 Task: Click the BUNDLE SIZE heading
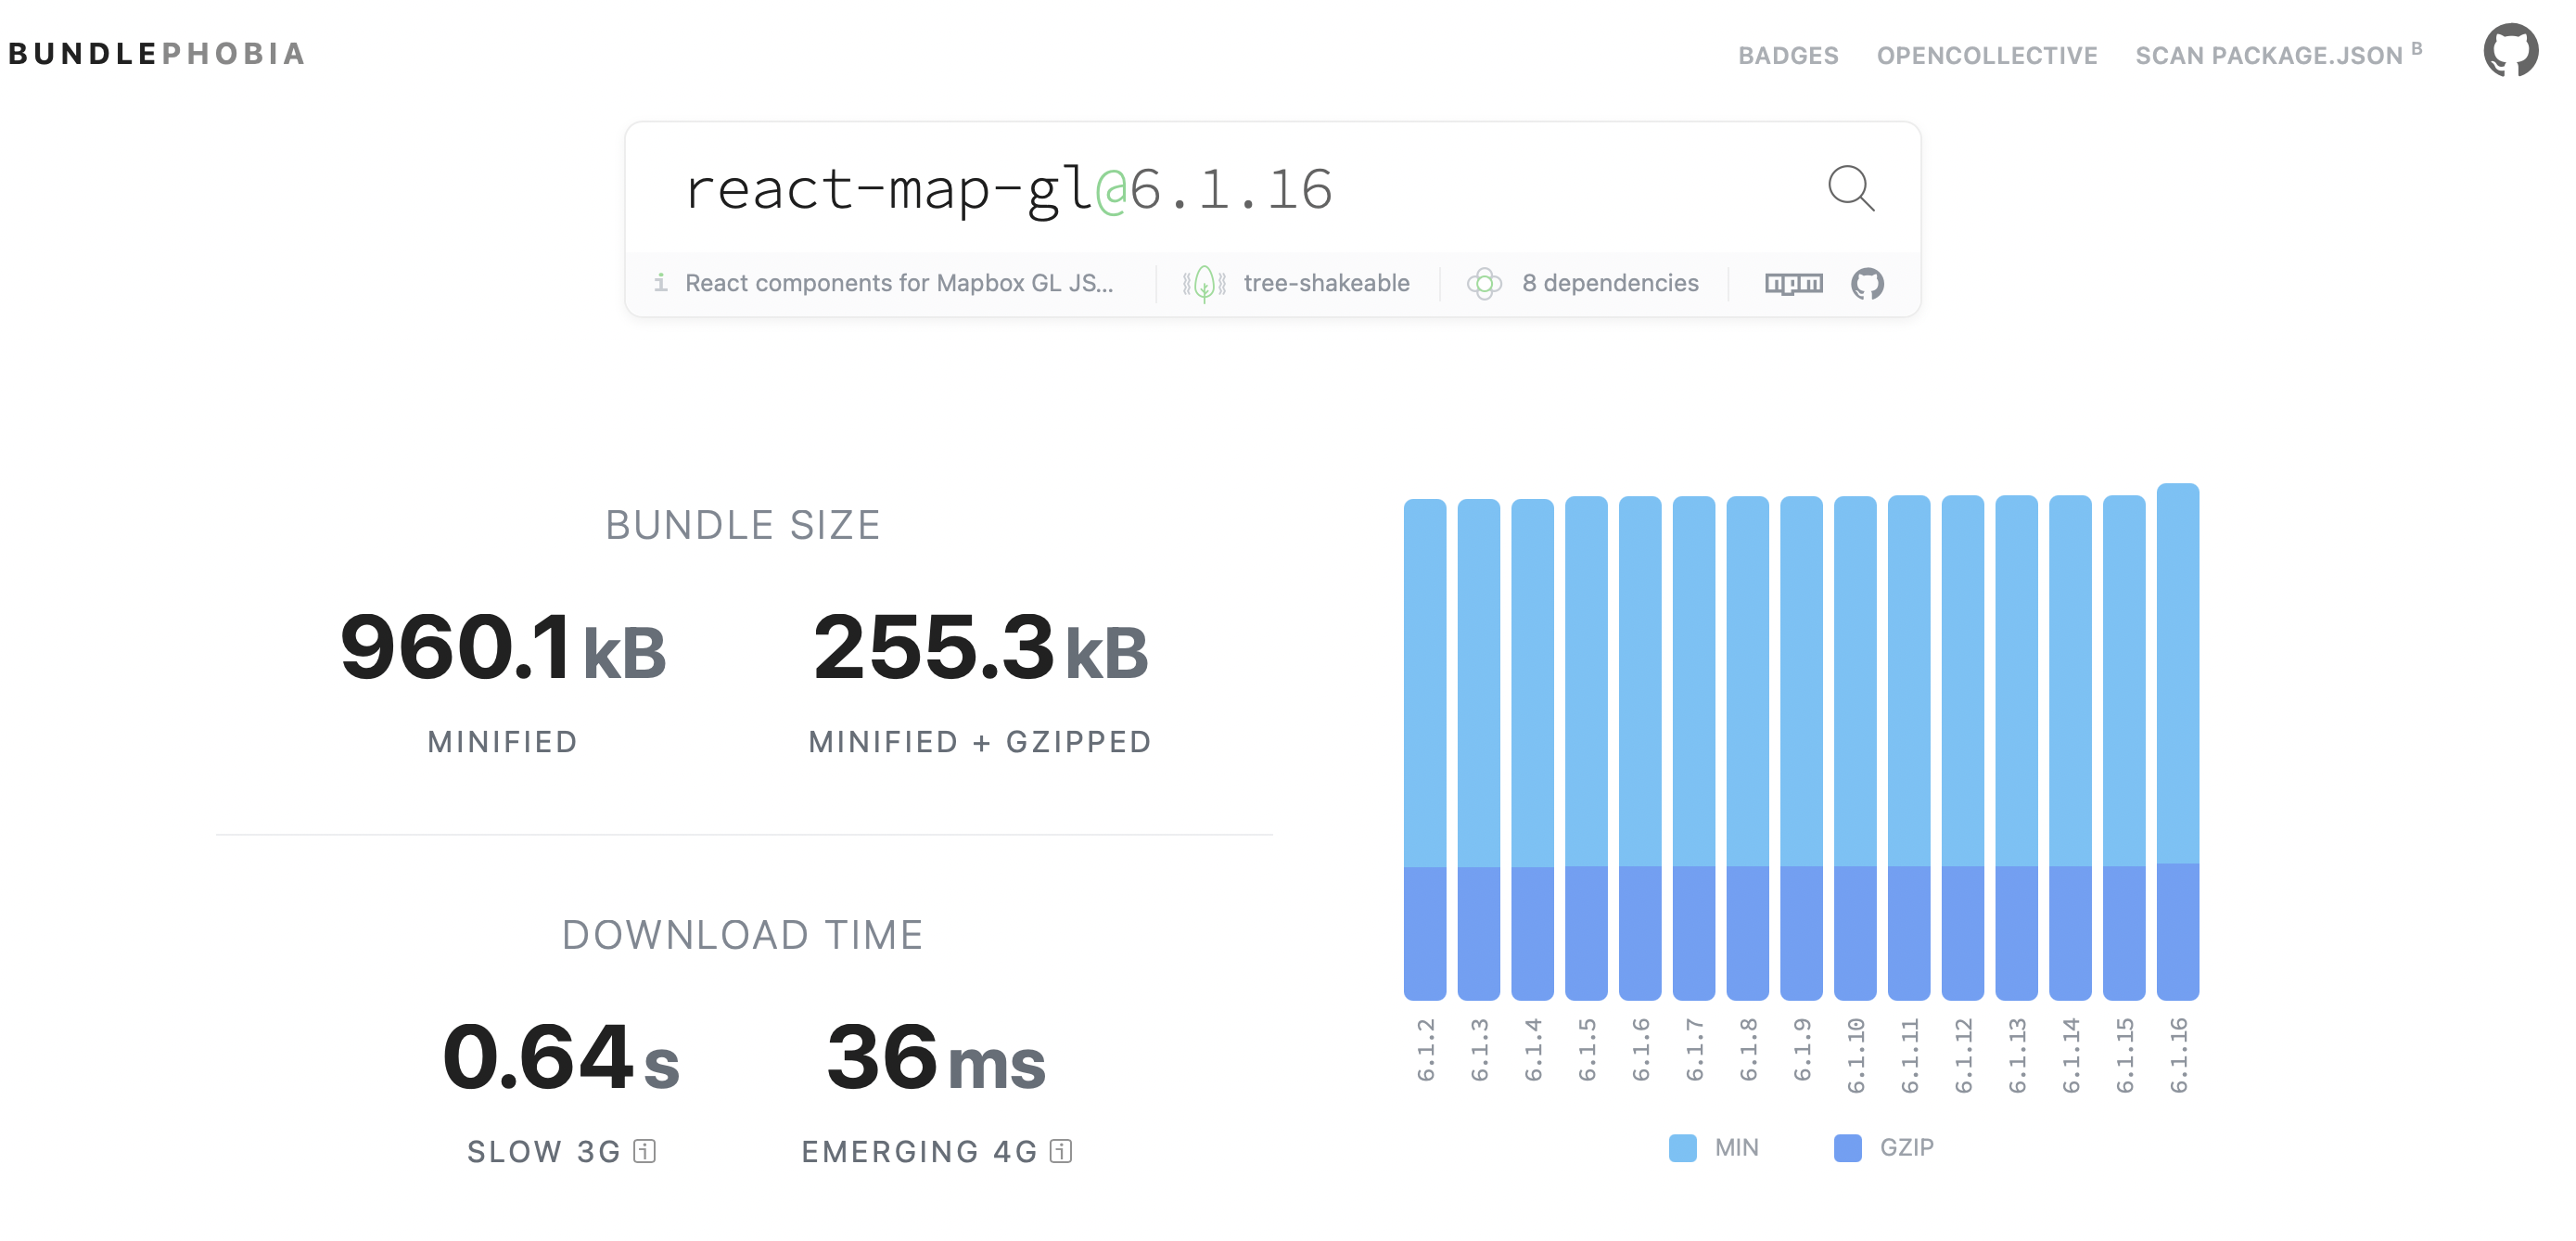coord(743,525)
